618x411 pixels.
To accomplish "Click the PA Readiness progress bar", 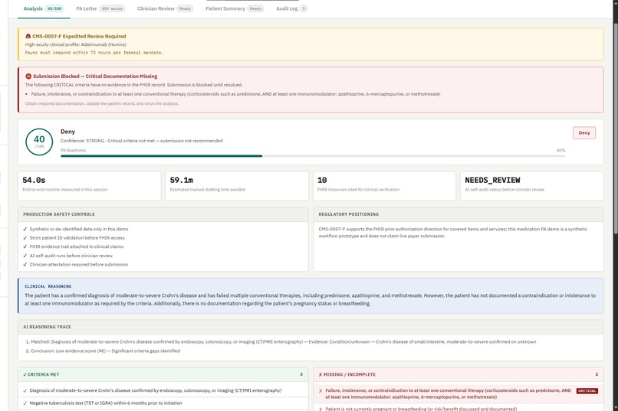I will coord(313,156).
